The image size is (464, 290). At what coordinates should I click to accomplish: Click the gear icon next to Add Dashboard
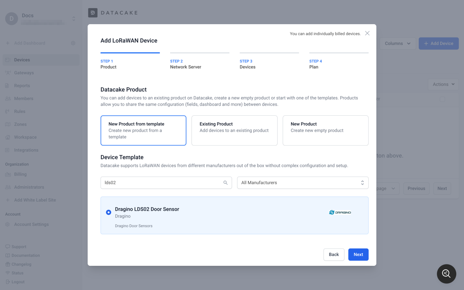73,43
